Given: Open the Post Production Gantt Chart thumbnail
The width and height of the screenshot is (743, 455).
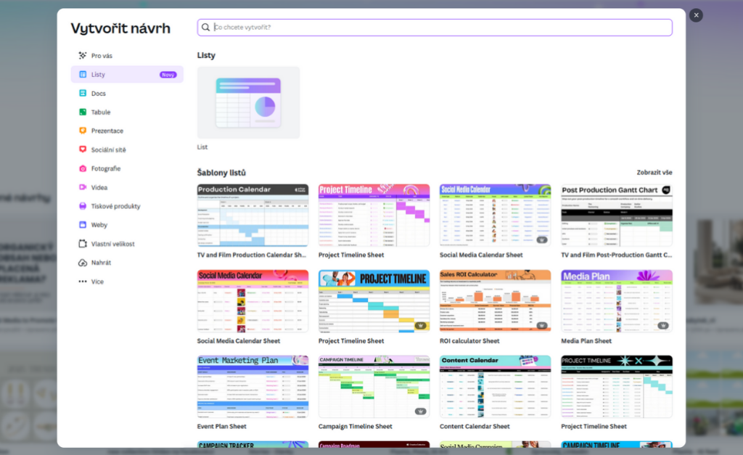Looking at the screenshot, I should 617,216.
